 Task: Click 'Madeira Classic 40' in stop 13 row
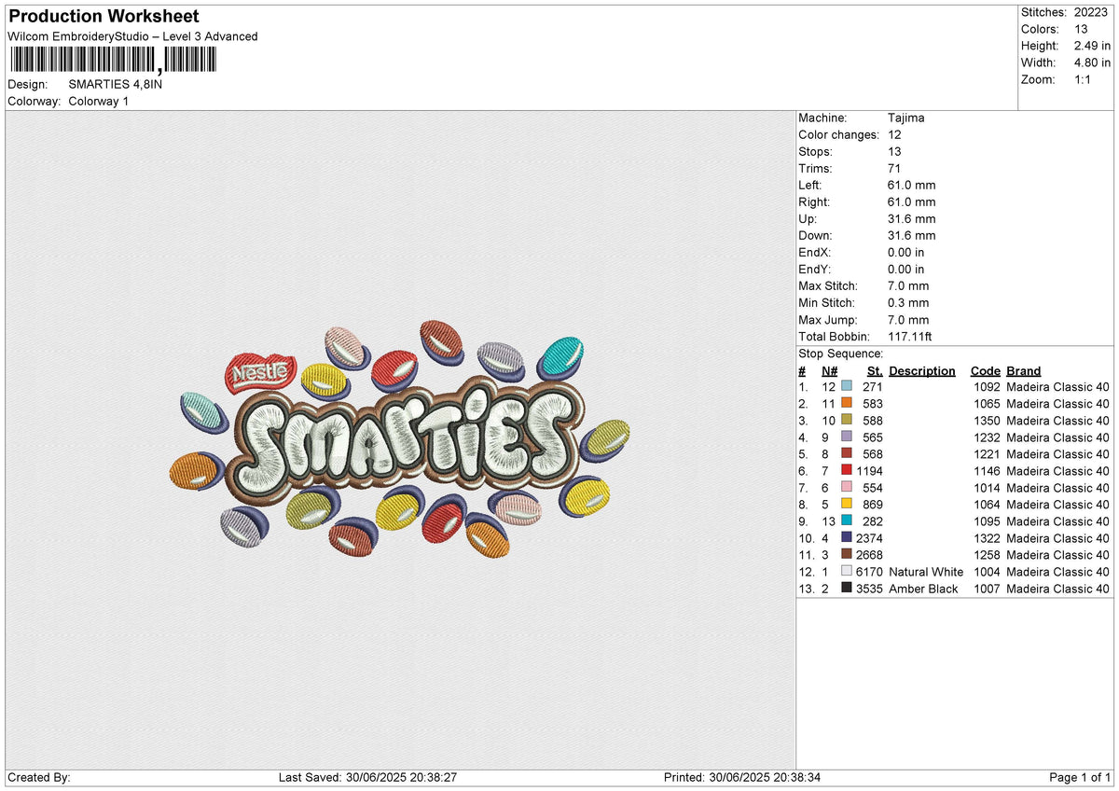pos(1058,589)
